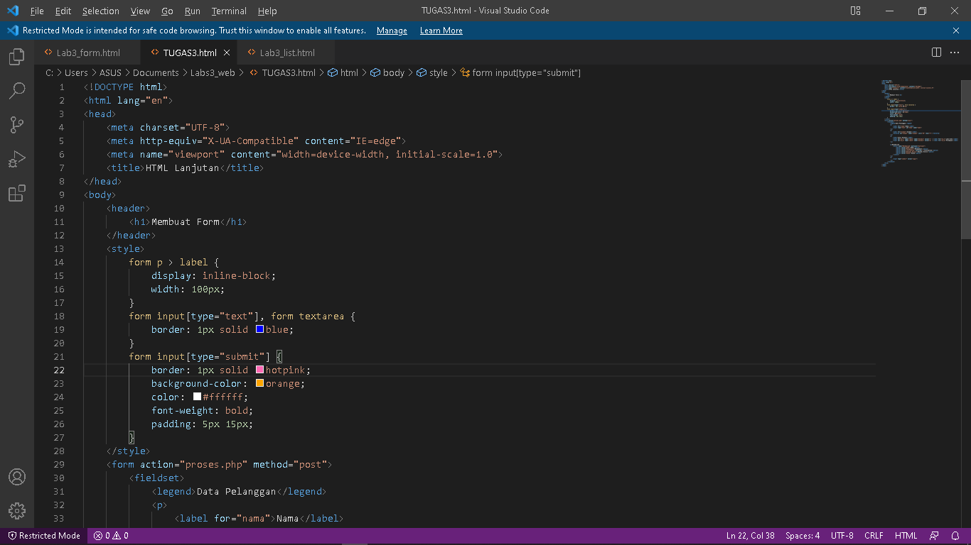Open the Terminal menu
Screen dimensions: 971x545
[x=228, y=11]
